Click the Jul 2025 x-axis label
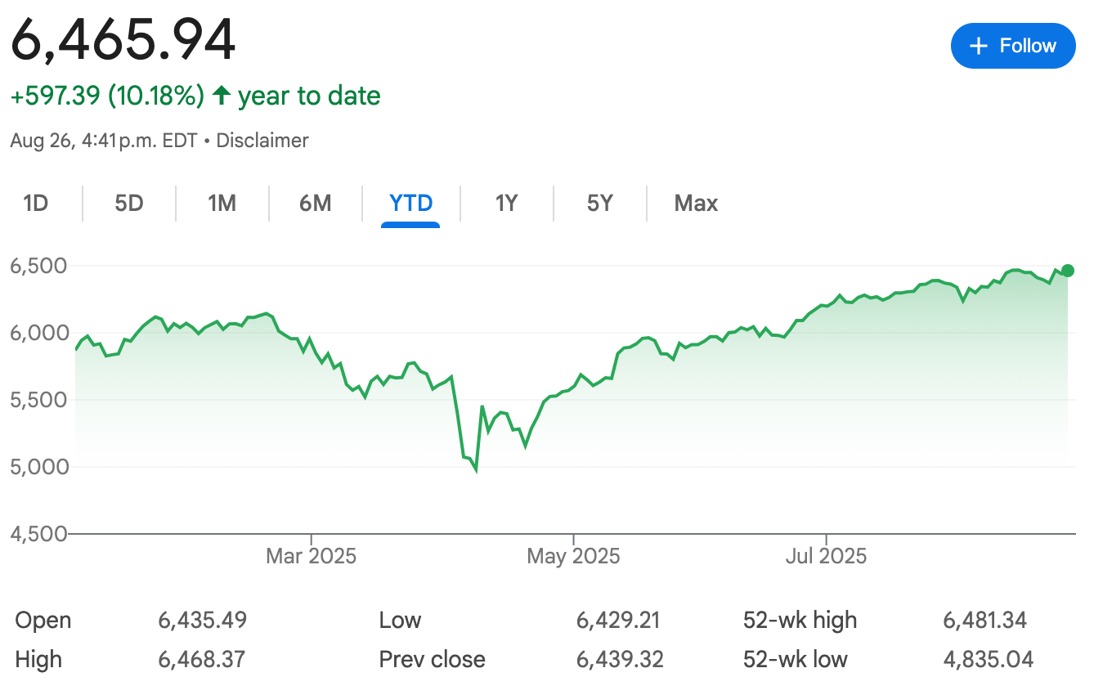The height and width of the screenshot is (695, 1094). pyautogui.click(x=826, y=557)
